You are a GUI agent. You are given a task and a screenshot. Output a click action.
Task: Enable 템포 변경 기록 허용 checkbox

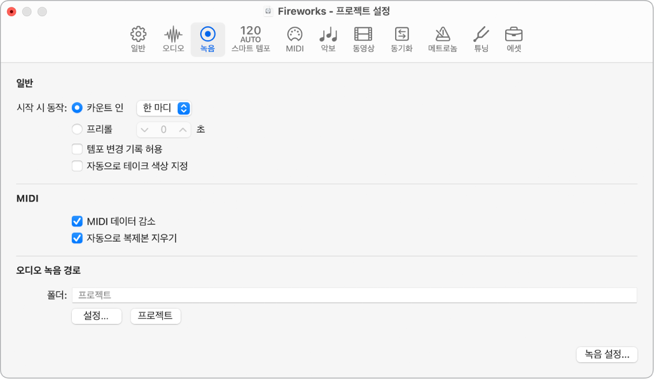pos(78,149)
